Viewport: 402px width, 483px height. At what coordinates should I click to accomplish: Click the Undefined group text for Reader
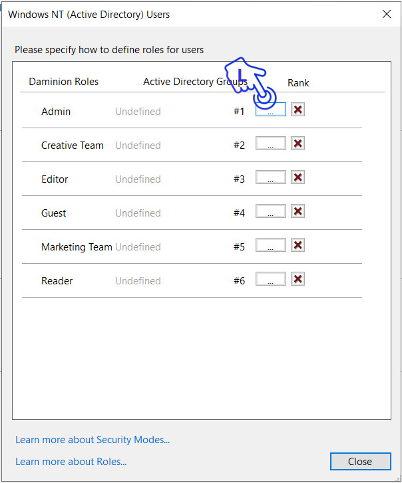pyautogui.click(x=138, y=281)
